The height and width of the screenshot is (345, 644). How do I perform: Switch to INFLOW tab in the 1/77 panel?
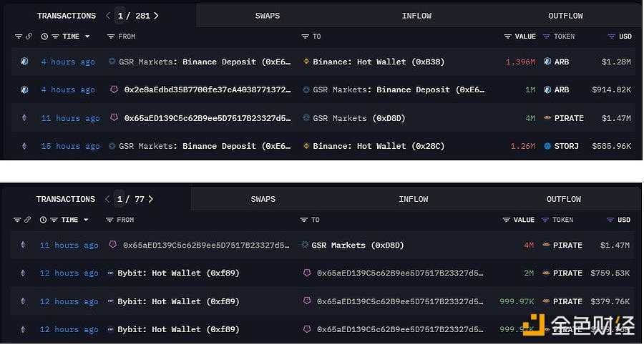(413, 199)
